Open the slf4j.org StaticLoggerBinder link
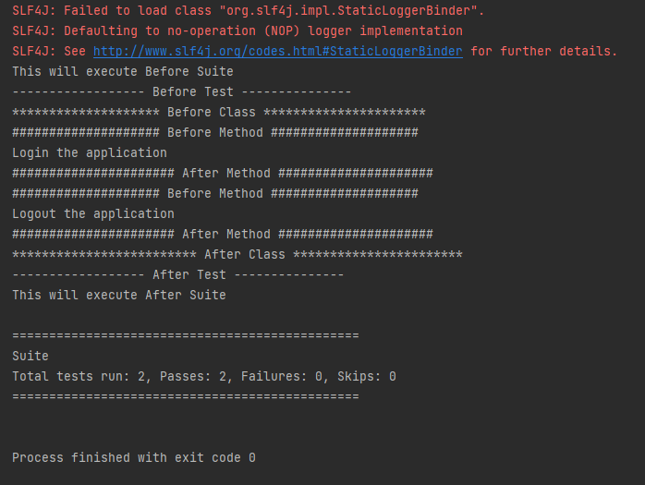This screenshot has width=645, height=485. tap(277, 52)
